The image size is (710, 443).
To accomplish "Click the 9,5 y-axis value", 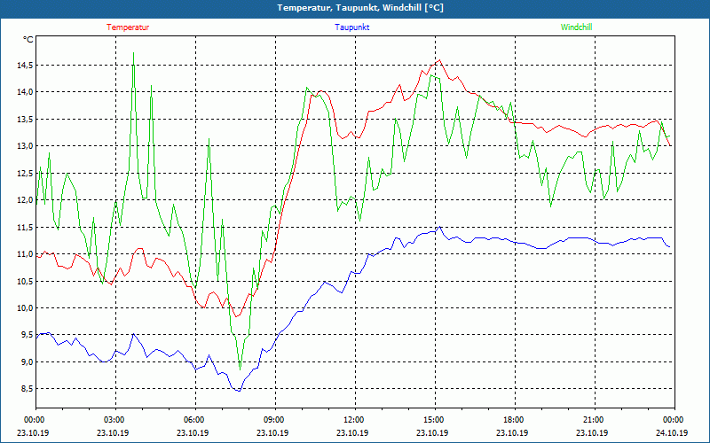I will 27,335.
